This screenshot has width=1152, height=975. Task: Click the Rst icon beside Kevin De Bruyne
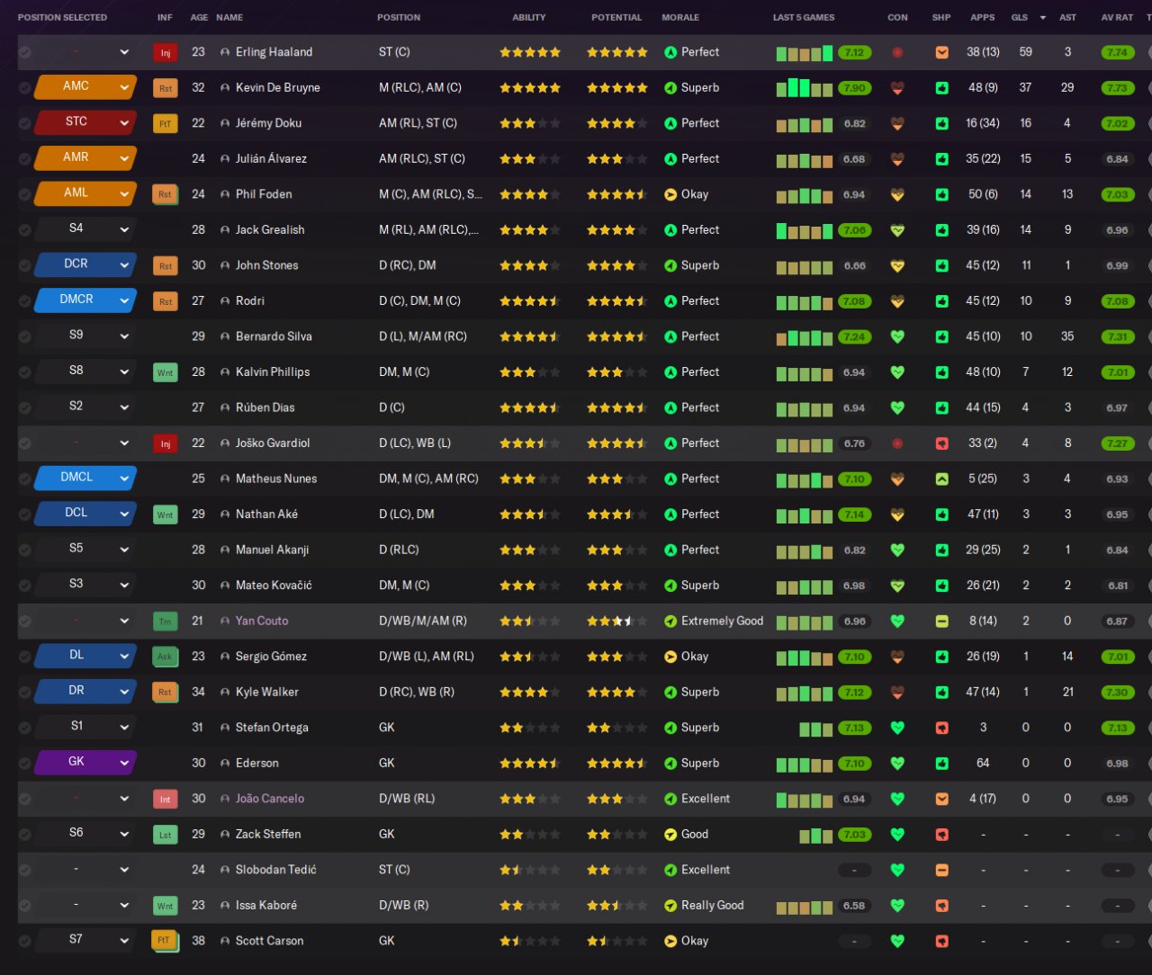166,88
